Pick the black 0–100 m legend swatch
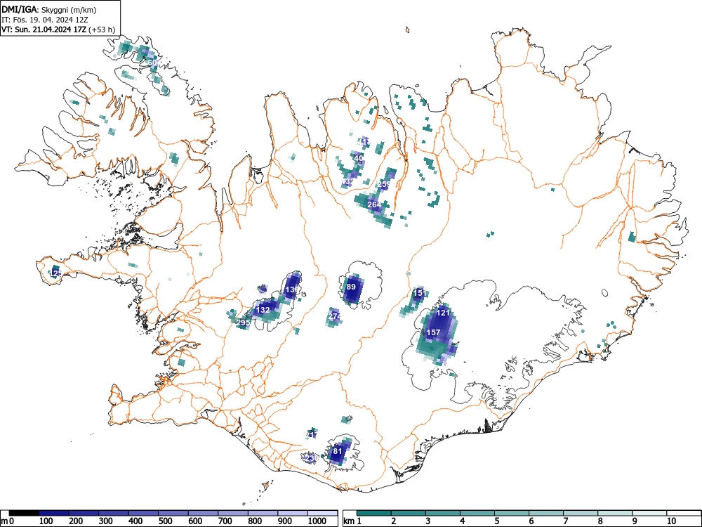702x527 pixels. [24, 513]
